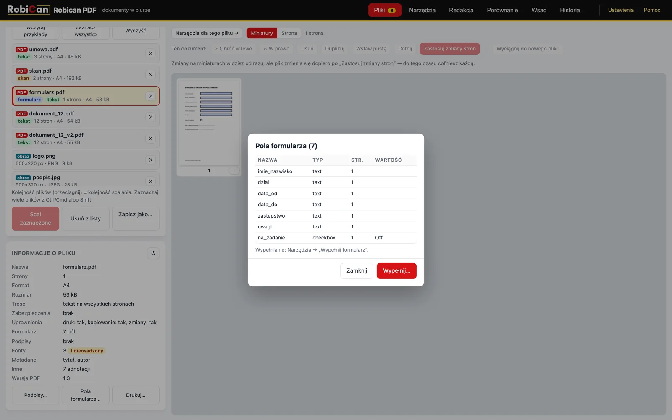Remove skan.pdf with its X icon
This screenshot has width=672, height=420.
[150, 75]
